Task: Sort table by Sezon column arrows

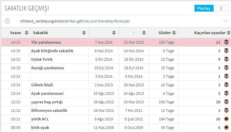Action: point(27,33)
